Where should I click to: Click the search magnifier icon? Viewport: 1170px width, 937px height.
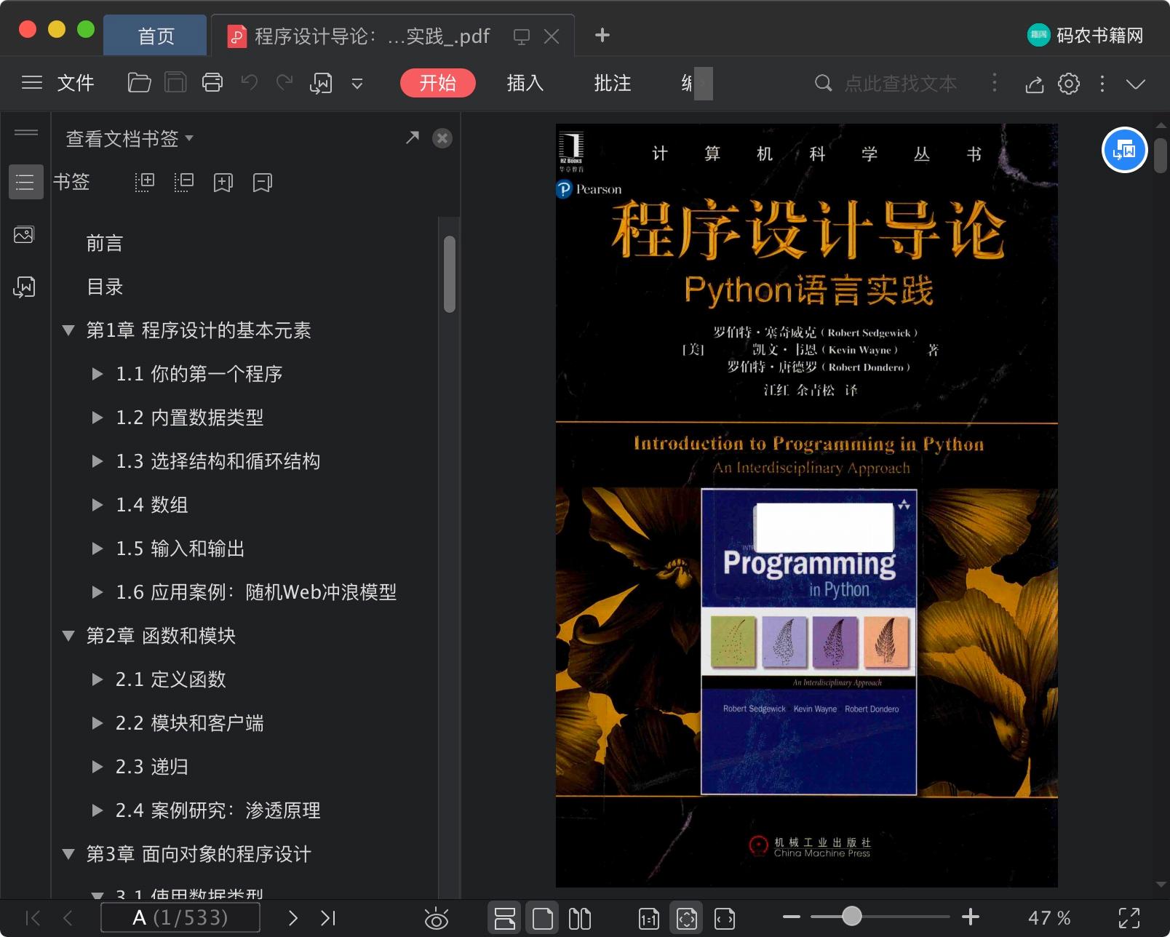(x=823, y=83)
